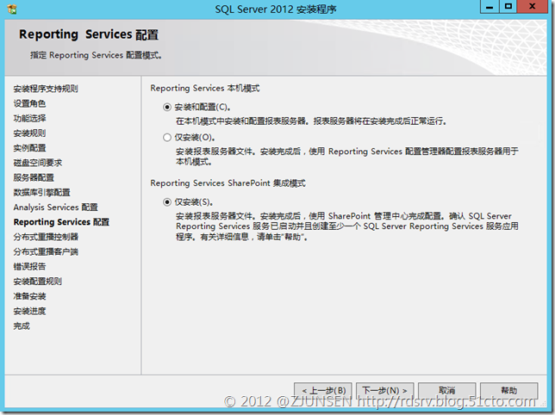This screenshot has width=555, height=415.
Task: Click the 上一步(B) back button
Action: click(x=323, y=391)
